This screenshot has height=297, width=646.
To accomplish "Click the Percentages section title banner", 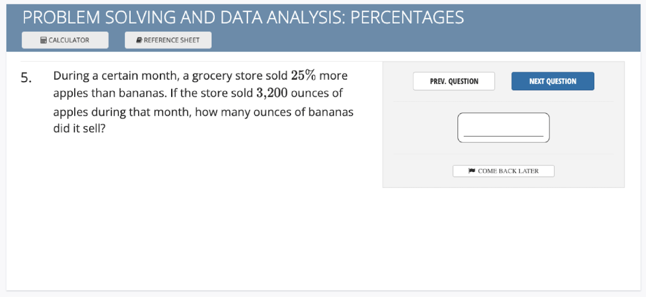I will [x=243, y=17].
